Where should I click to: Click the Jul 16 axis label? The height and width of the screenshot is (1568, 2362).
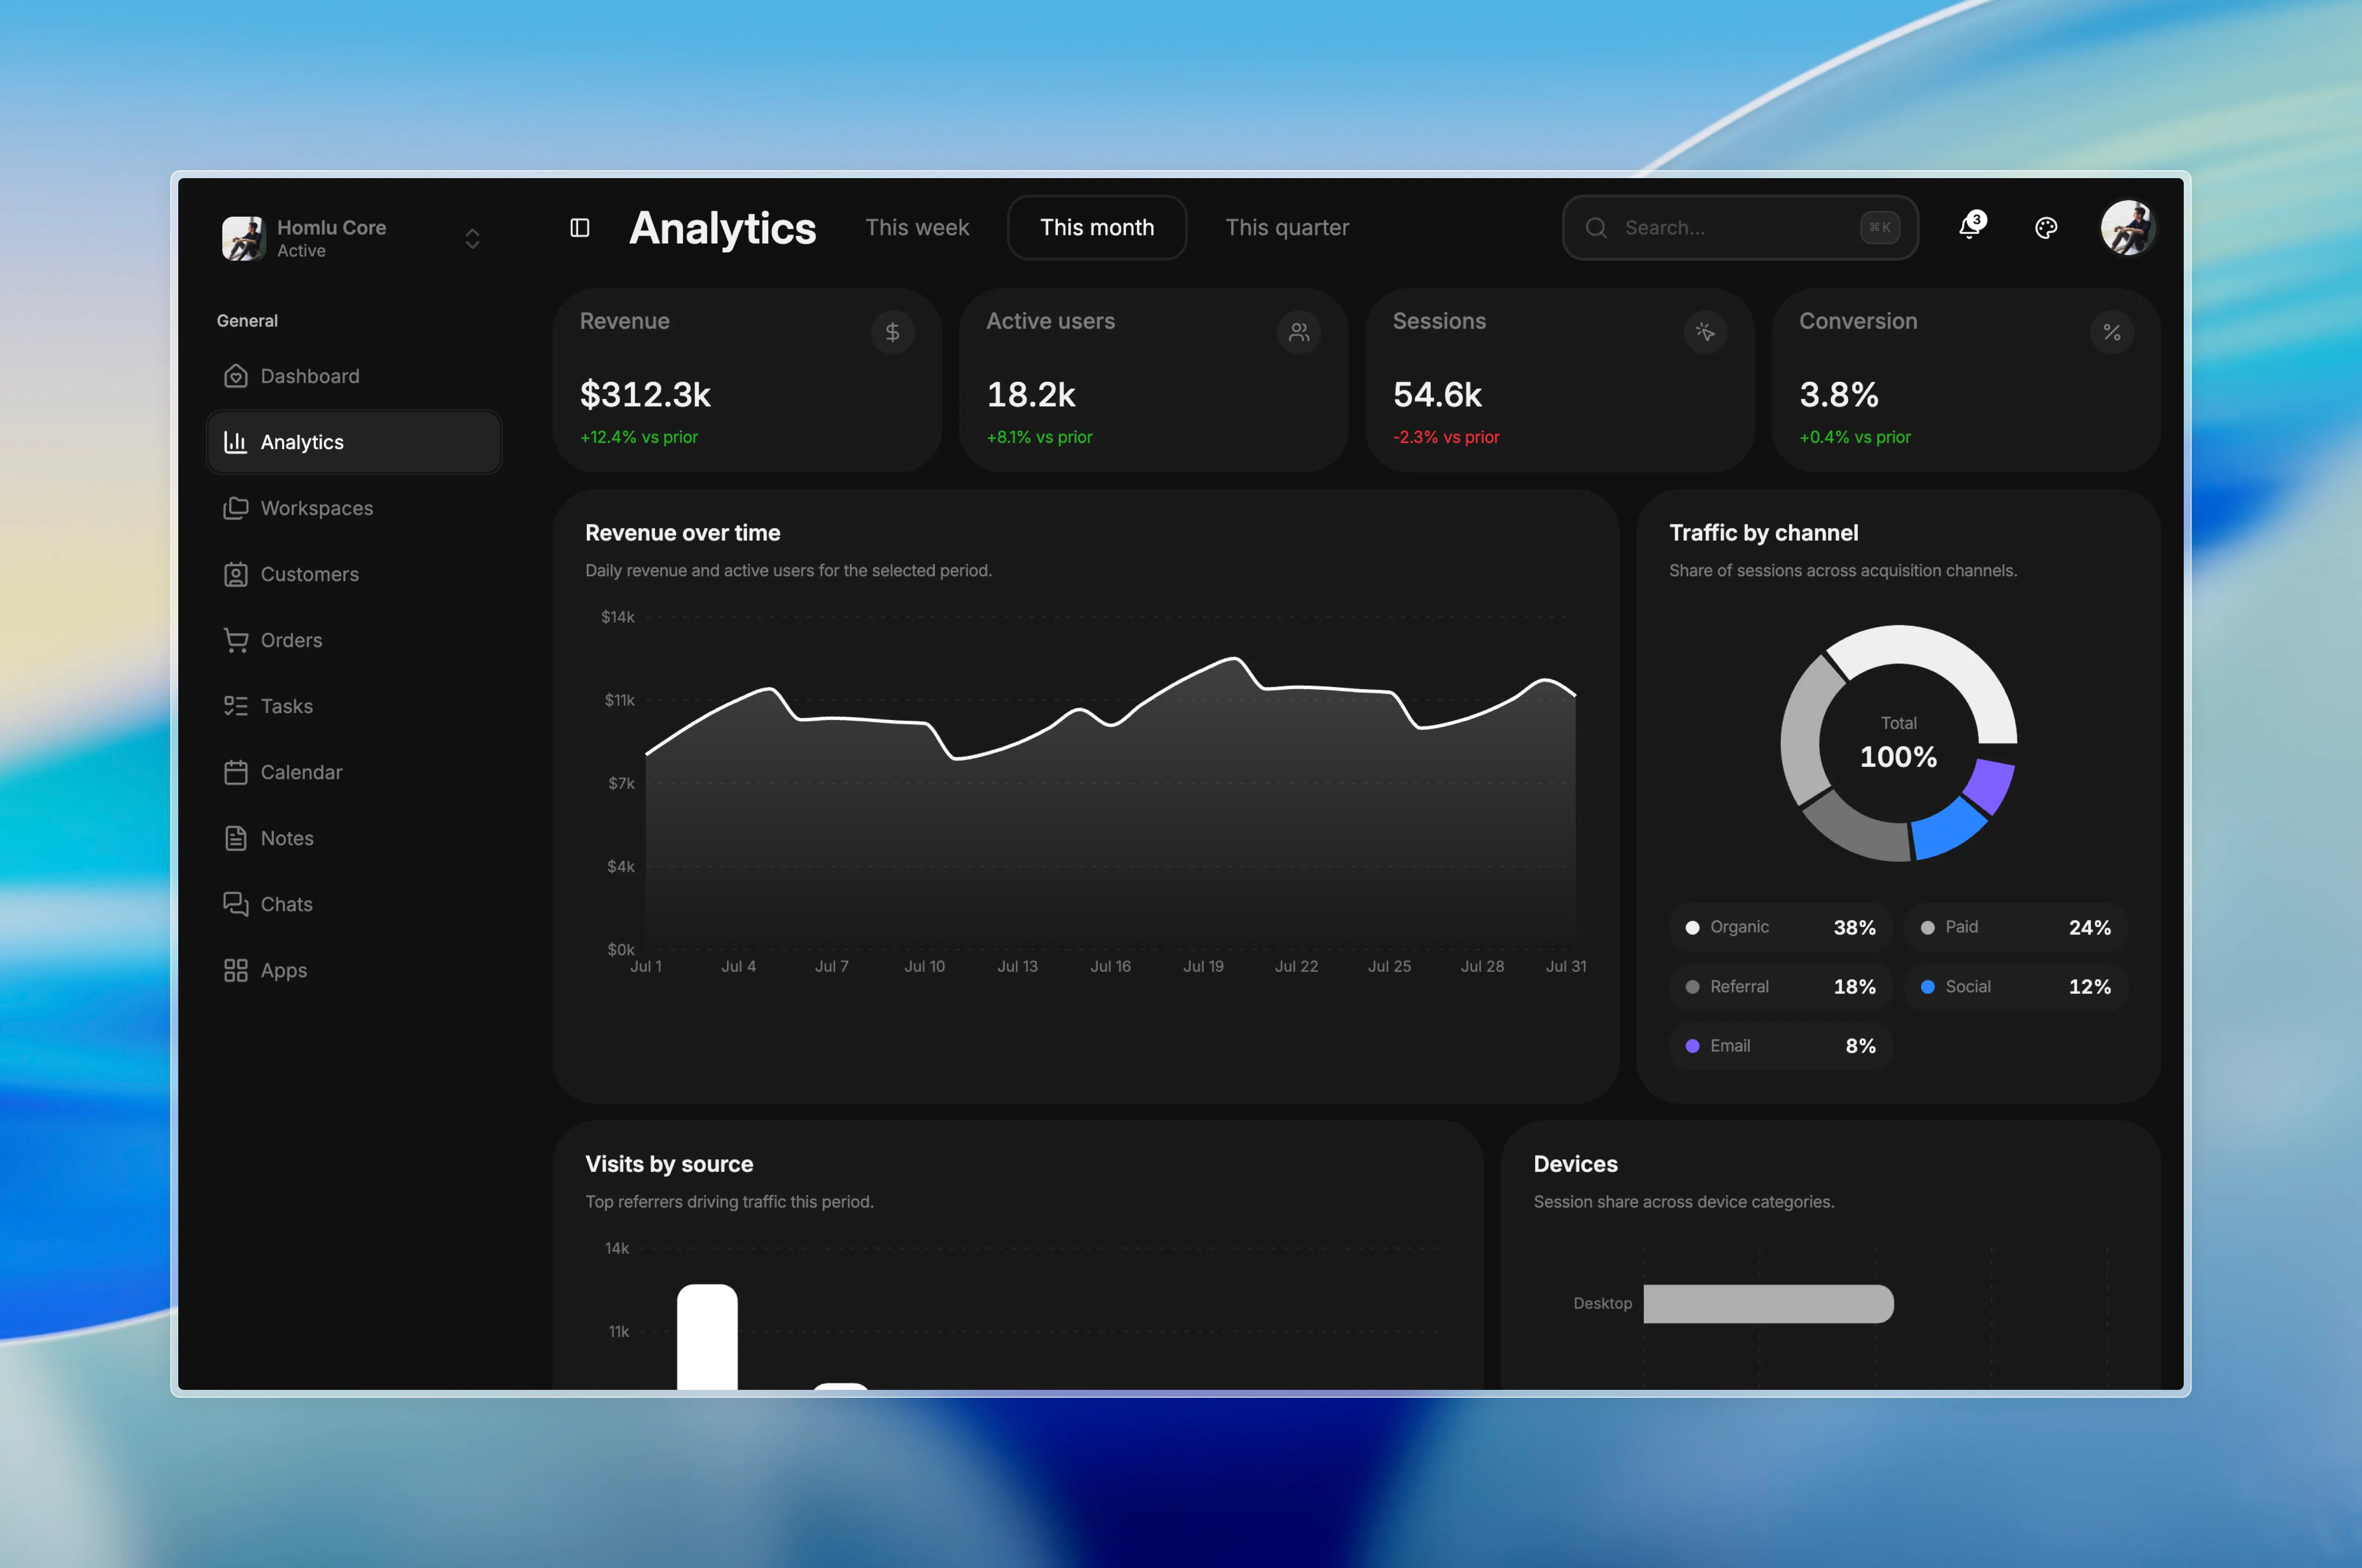[1110, 966]
